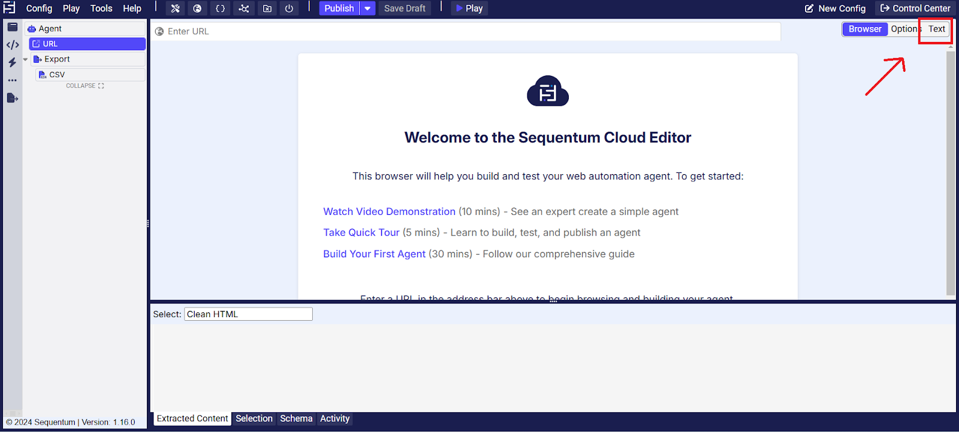The width and height of the screenshot is (959, 432).
Task: Switch to the Selection tab
Action: tap(254, 419)
